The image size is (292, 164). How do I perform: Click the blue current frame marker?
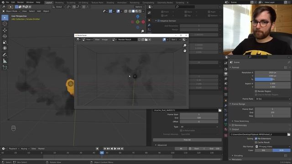click(102, 153)
